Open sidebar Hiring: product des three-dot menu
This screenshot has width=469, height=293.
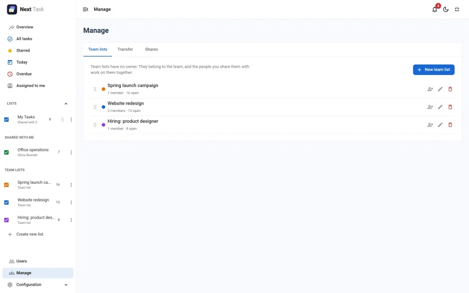(x=71, y=220)
